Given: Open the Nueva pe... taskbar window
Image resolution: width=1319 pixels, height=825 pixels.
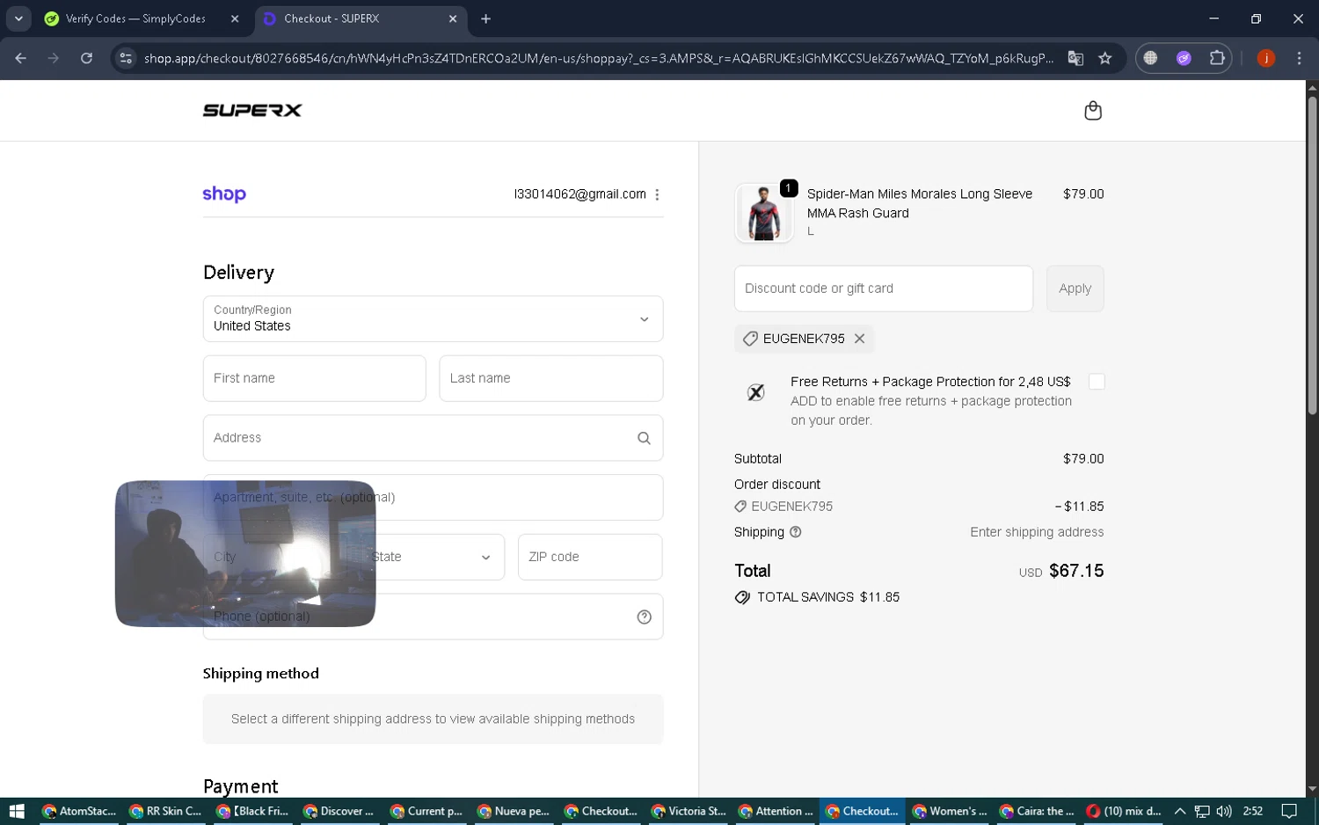Looking at the screenshot, I should pyautogui.click(x=515, y=811).
